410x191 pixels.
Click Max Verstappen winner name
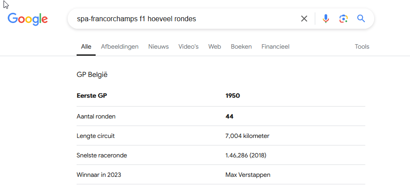pos(248,175)
